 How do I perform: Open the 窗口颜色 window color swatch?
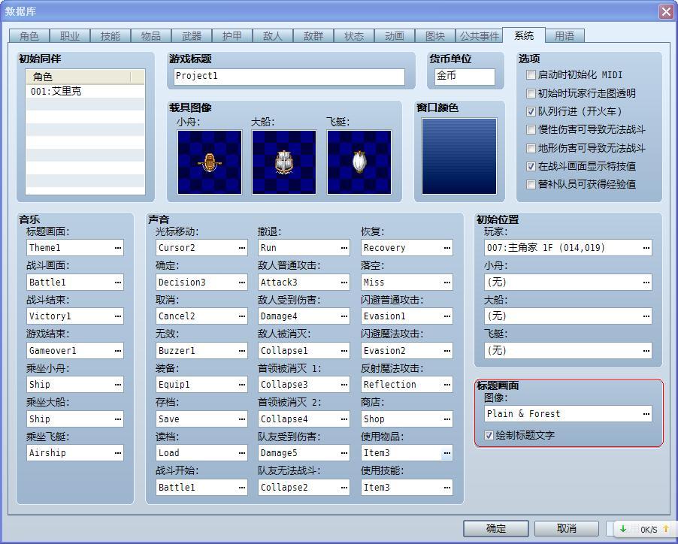(459, 156)
